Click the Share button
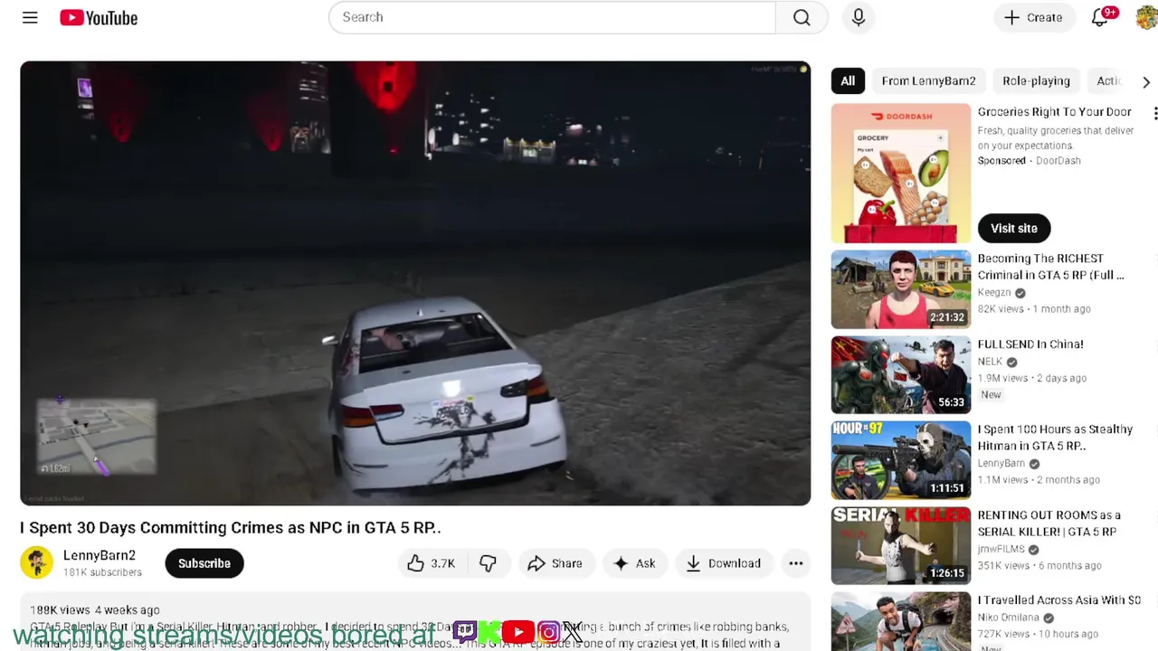1158x651 pixels. 555,563
